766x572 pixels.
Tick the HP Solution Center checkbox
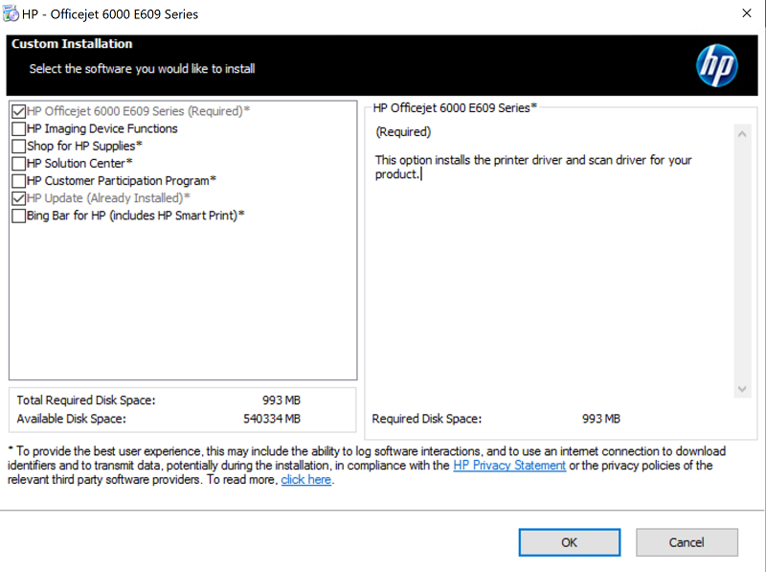pos(18,163)
